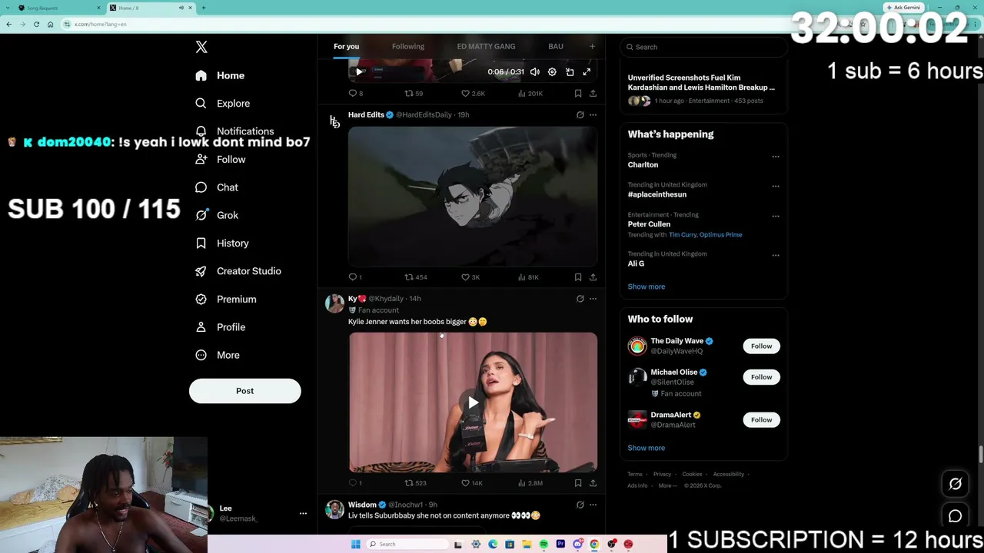Click the Post button
The image size is (984, 553).
click(244, 391)
